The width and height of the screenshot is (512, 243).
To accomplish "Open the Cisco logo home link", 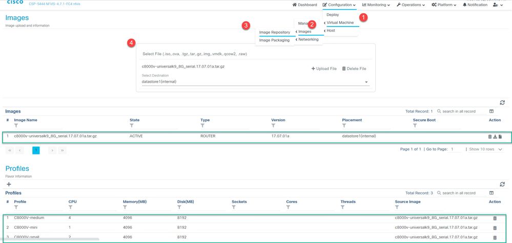I will tap(15, 2).
